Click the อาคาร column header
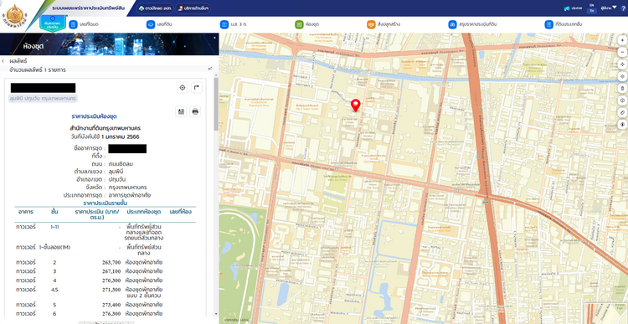Viewport: 628px width, 324px height. click(x=26, y=211)
